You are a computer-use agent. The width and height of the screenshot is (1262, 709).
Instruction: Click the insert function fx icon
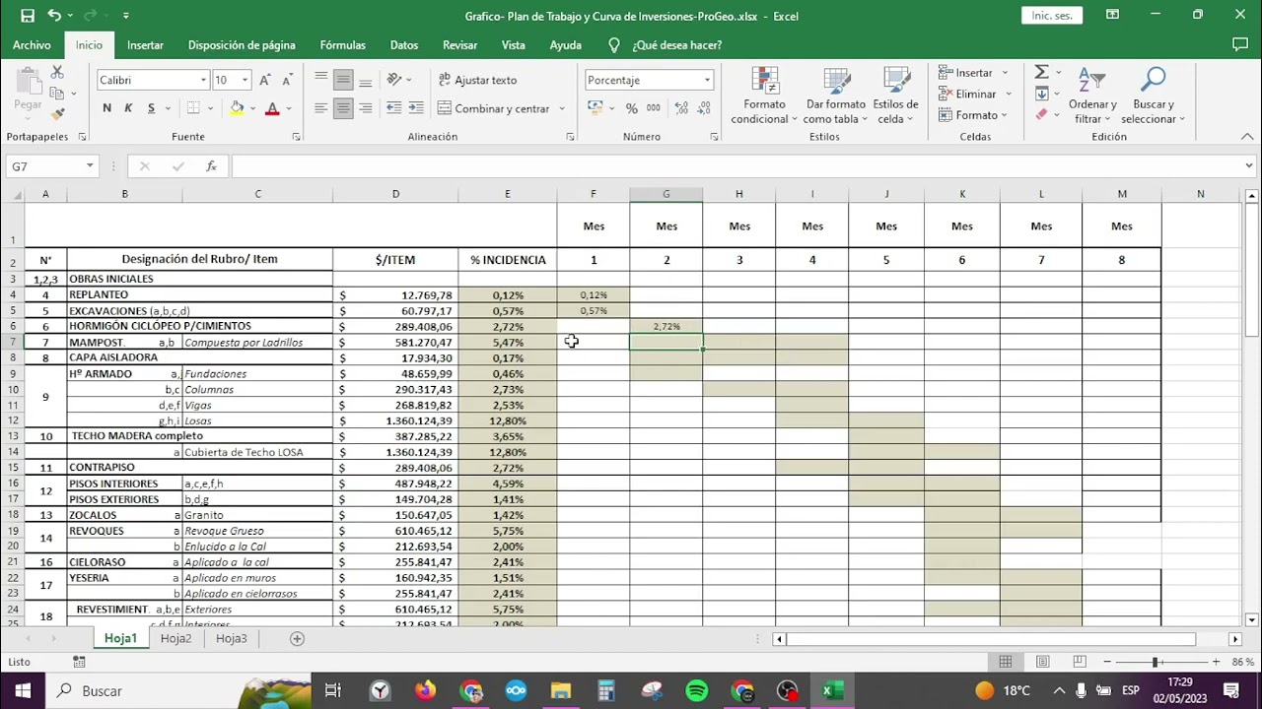211,166
